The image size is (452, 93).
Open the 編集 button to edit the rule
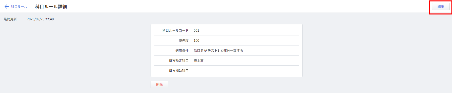point(441,7)
